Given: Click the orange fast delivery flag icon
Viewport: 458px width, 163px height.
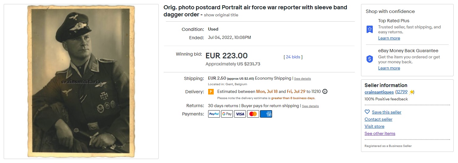Looking at the screenshot, I should 211,91.
